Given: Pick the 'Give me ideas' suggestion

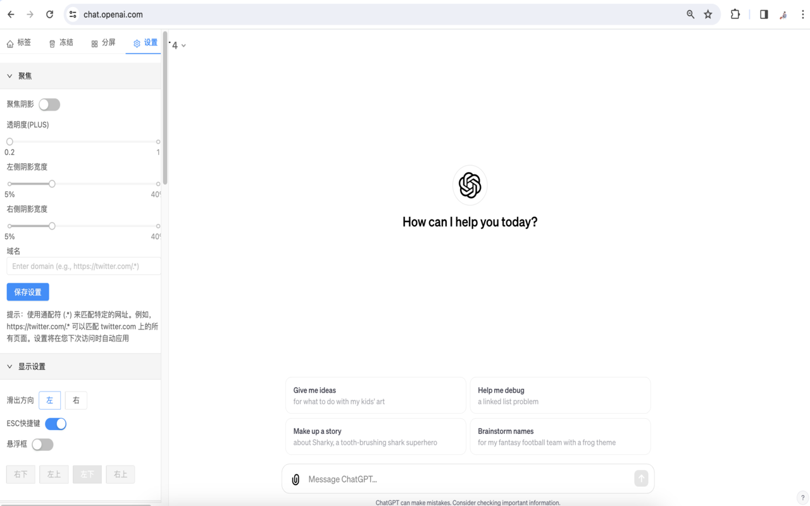Looking at the screenshot, I should pos(376,396).
